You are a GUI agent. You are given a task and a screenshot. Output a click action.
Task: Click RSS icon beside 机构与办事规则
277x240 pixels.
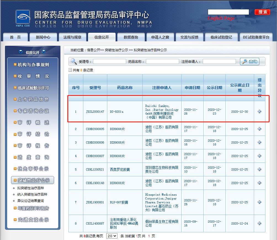(15, 65)
